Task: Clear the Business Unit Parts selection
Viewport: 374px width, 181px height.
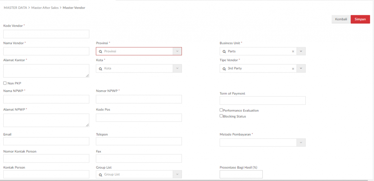Action: pos(293,51)
